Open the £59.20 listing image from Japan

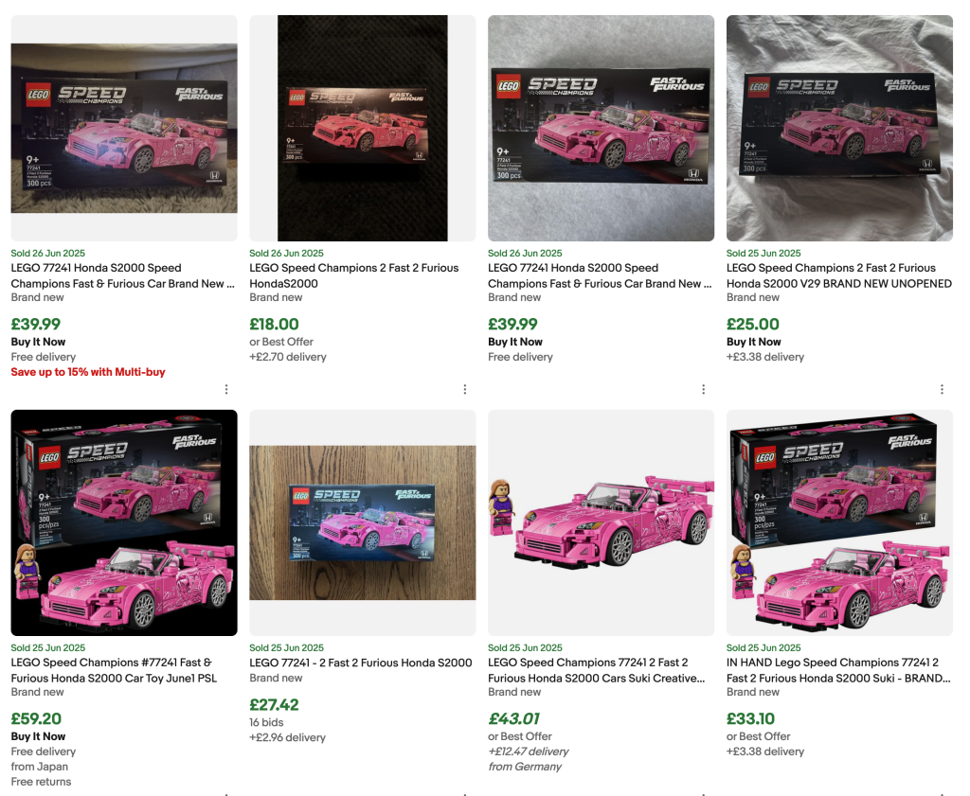click(x=124, y=522)
